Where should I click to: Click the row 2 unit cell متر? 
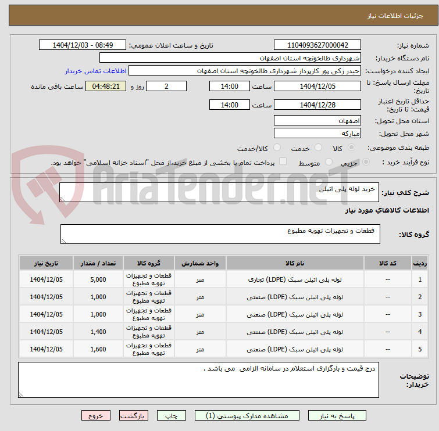200,297
